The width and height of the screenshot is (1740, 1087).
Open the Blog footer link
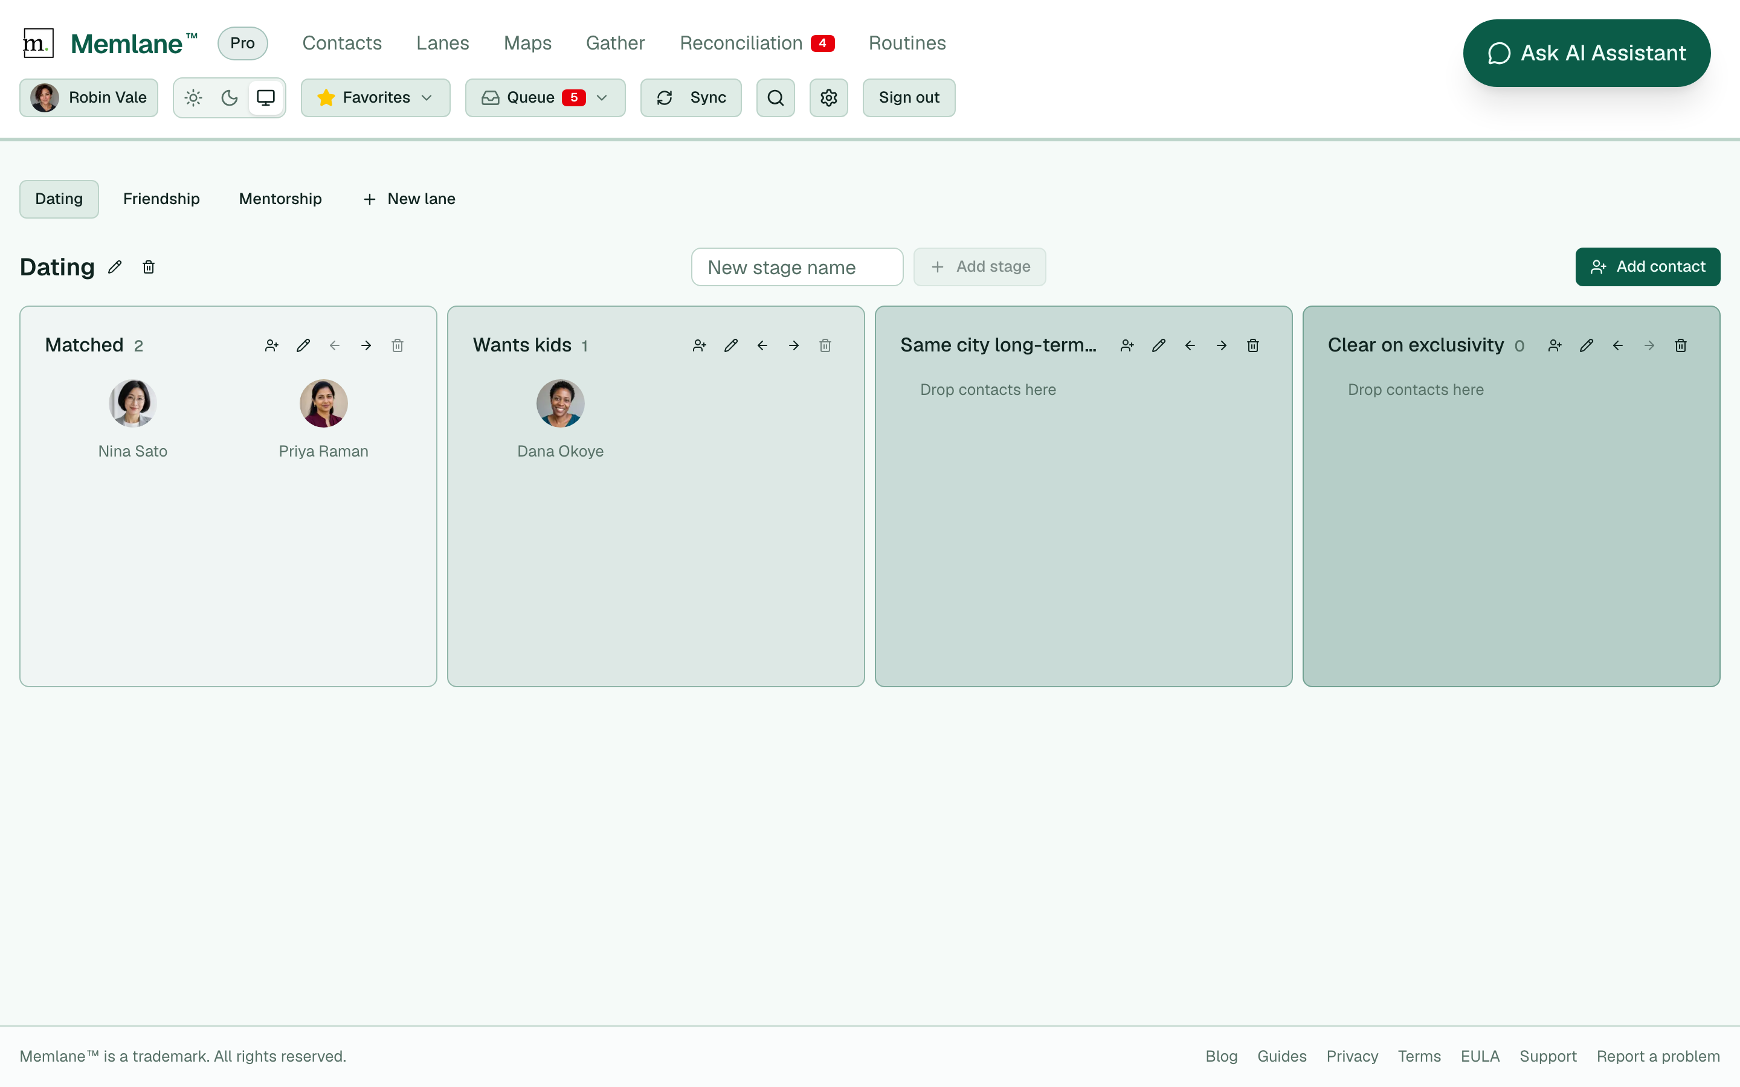(x=1222, y=1056)
